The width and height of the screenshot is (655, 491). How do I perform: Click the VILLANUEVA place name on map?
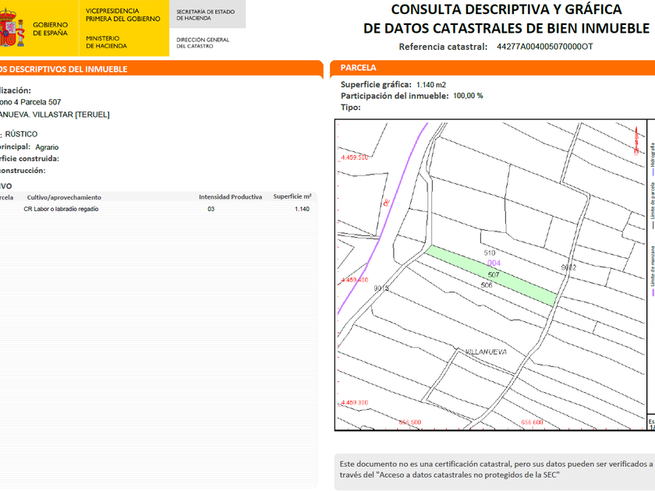click(x=487, y=352)
